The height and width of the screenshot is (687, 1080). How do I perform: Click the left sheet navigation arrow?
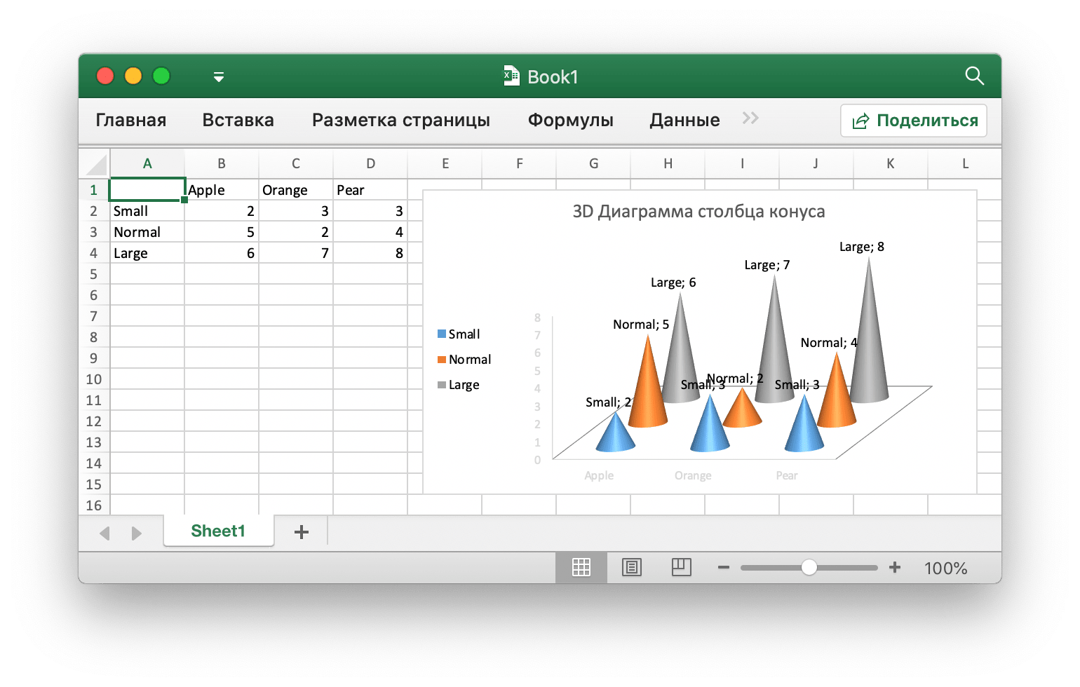tap(104, 533)
